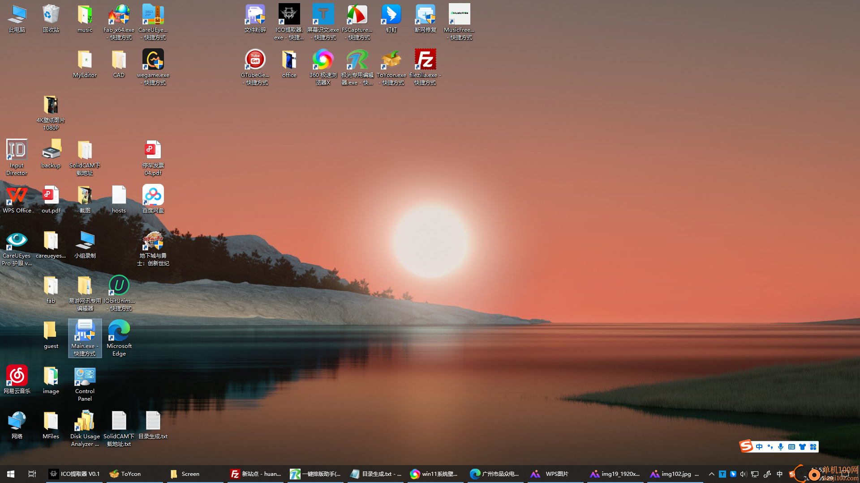Select the IObitUninstaller shortcut icon
The height and width of the screenshot is (483, 860).
[119, 293]
